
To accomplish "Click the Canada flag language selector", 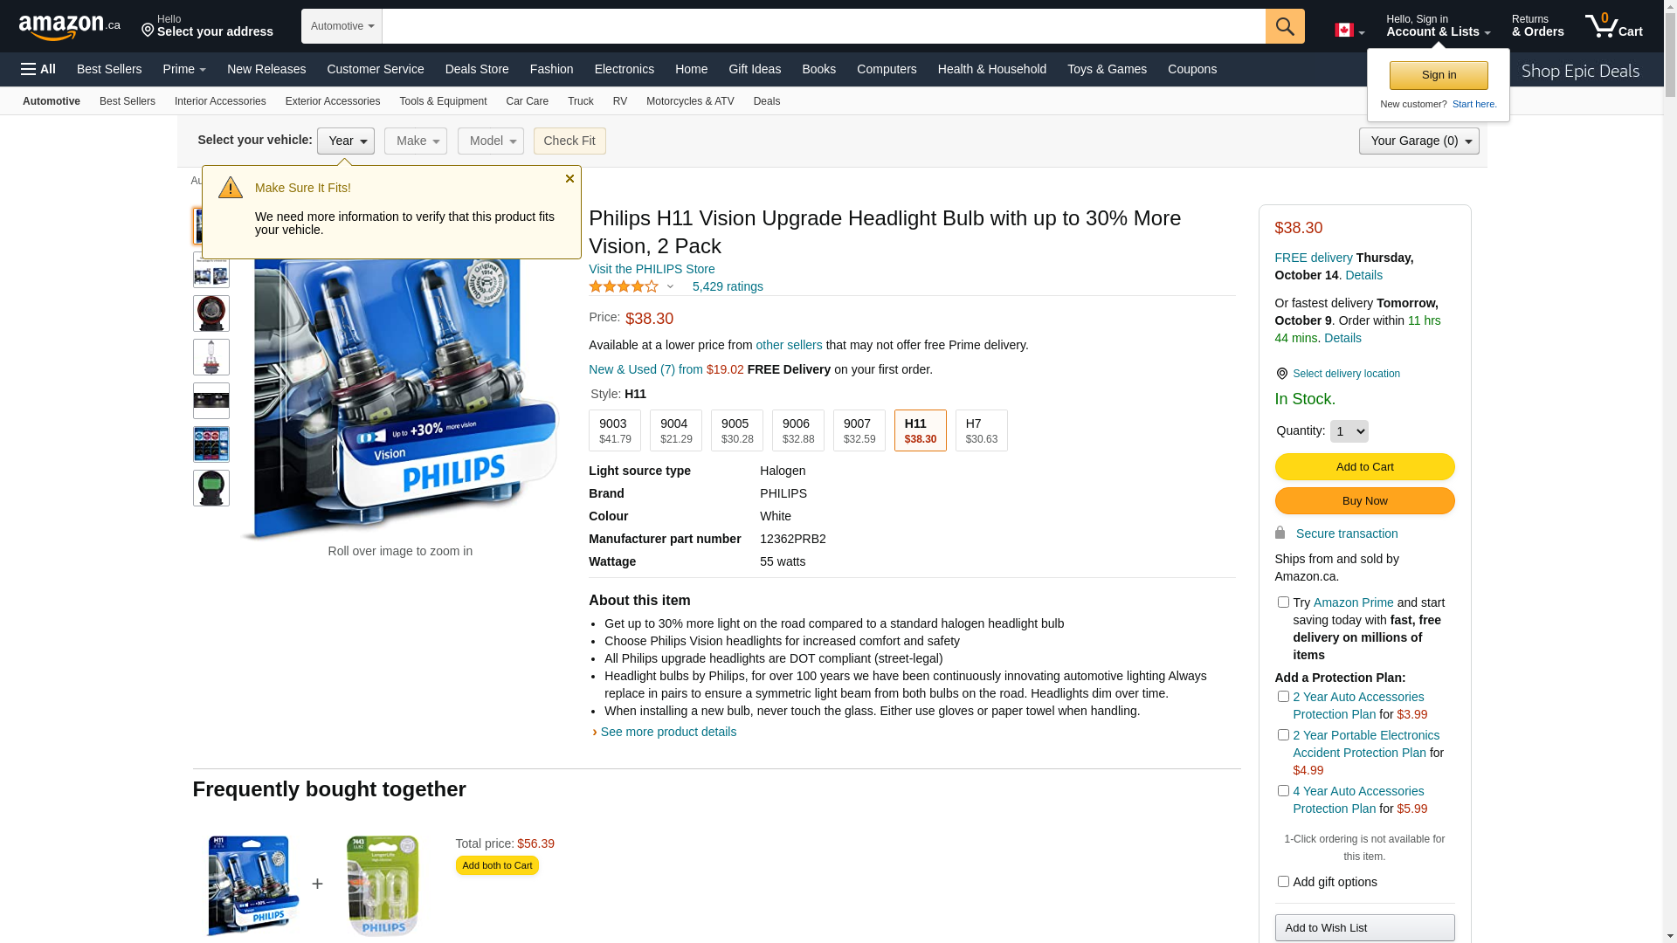I will (1349, 31).
